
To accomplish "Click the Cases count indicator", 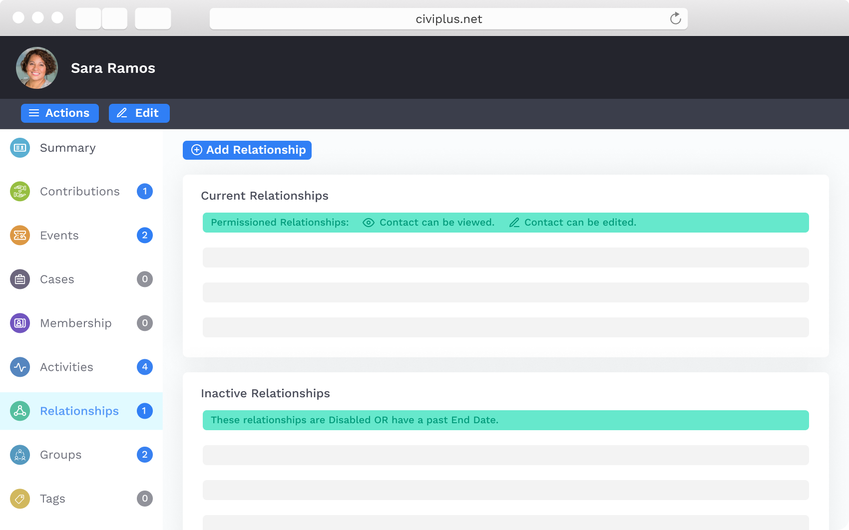I will pos(144,279).
